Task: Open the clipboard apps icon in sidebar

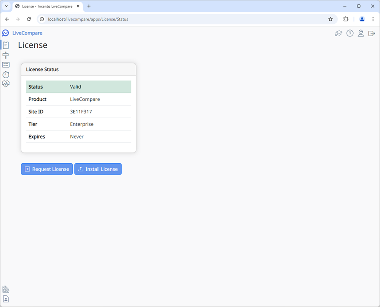Action: [x=6, y=45]
